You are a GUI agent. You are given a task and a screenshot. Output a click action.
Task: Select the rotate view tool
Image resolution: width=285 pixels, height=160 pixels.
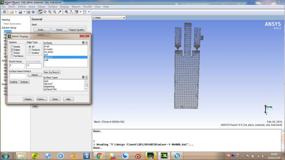tap(40, 12)
